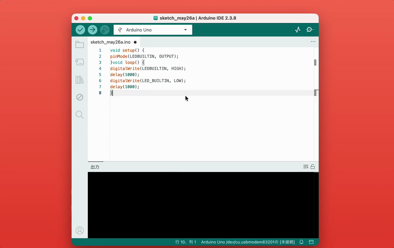Open the editor tab more options menu
394x248 pixels.
313,42
